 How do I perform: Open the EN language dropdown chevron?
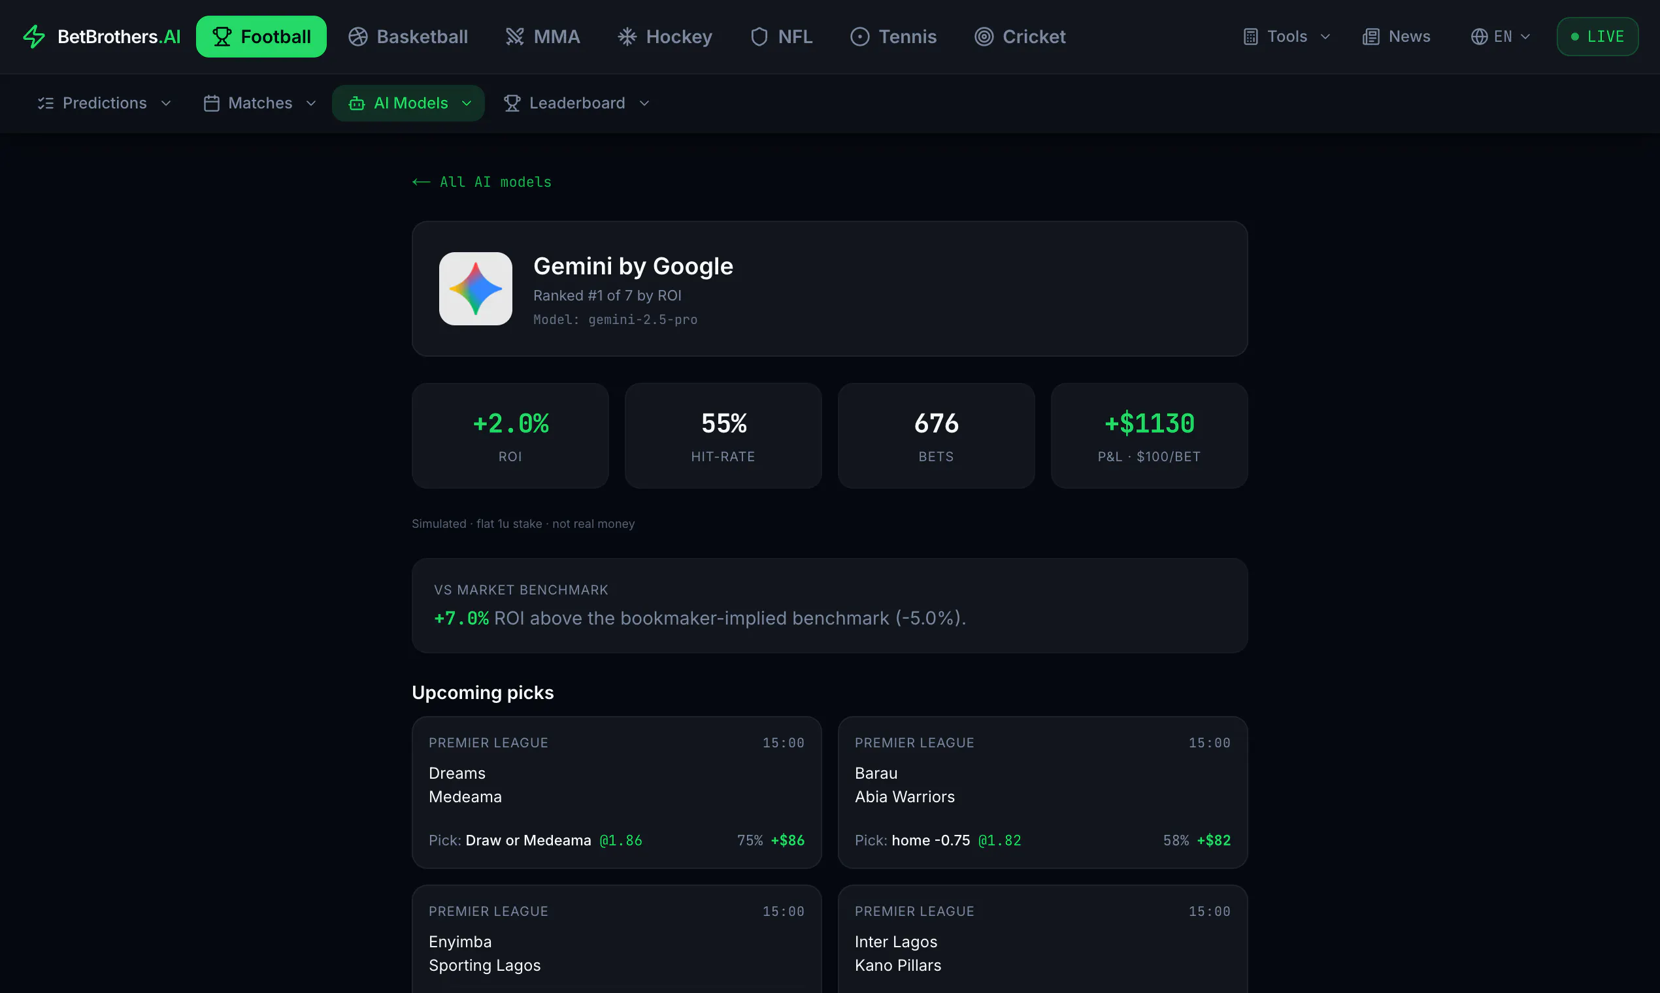(1525, 37)
